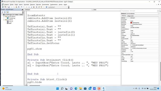
Task: Click View Code icon in Project panel
Action: click(x=2, y=12)
